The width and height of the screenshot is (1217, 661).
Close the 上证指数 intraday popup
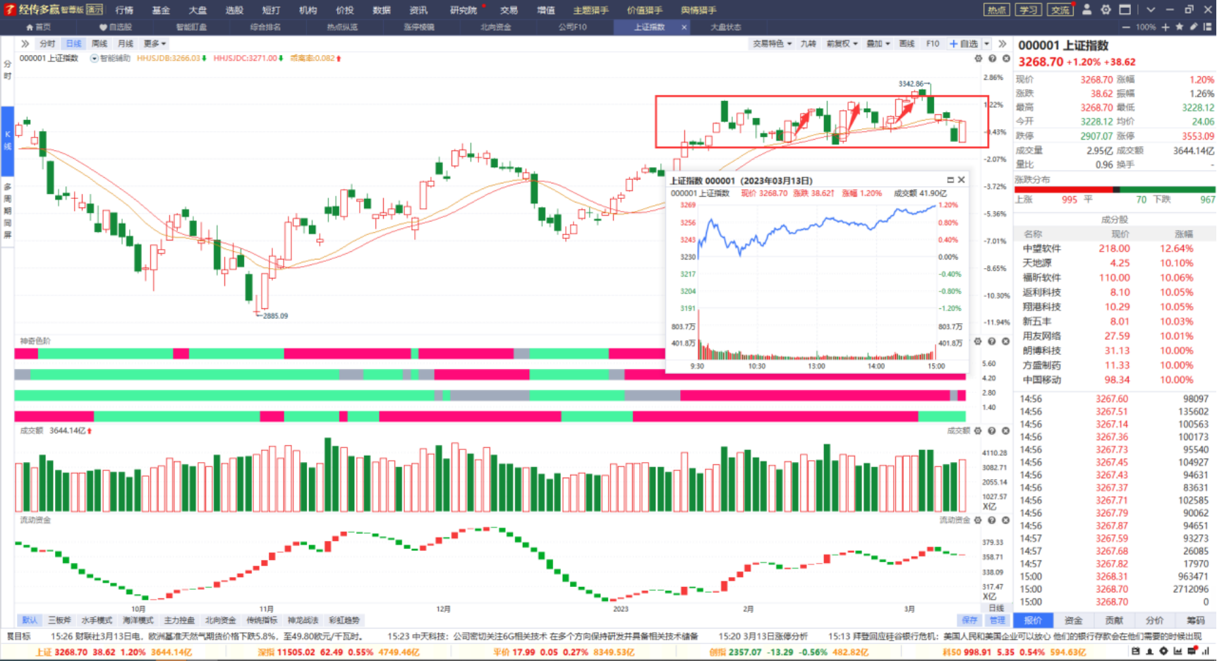coord(961,180)
